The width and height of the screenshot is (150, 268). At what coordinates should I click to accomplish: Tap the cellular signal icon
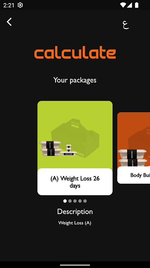[x=129, y=5]
